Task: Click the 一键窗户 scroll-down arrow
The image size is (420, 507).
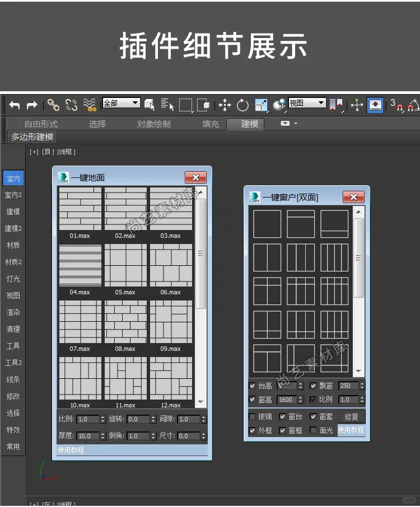Action: click(x=358, y=371)
